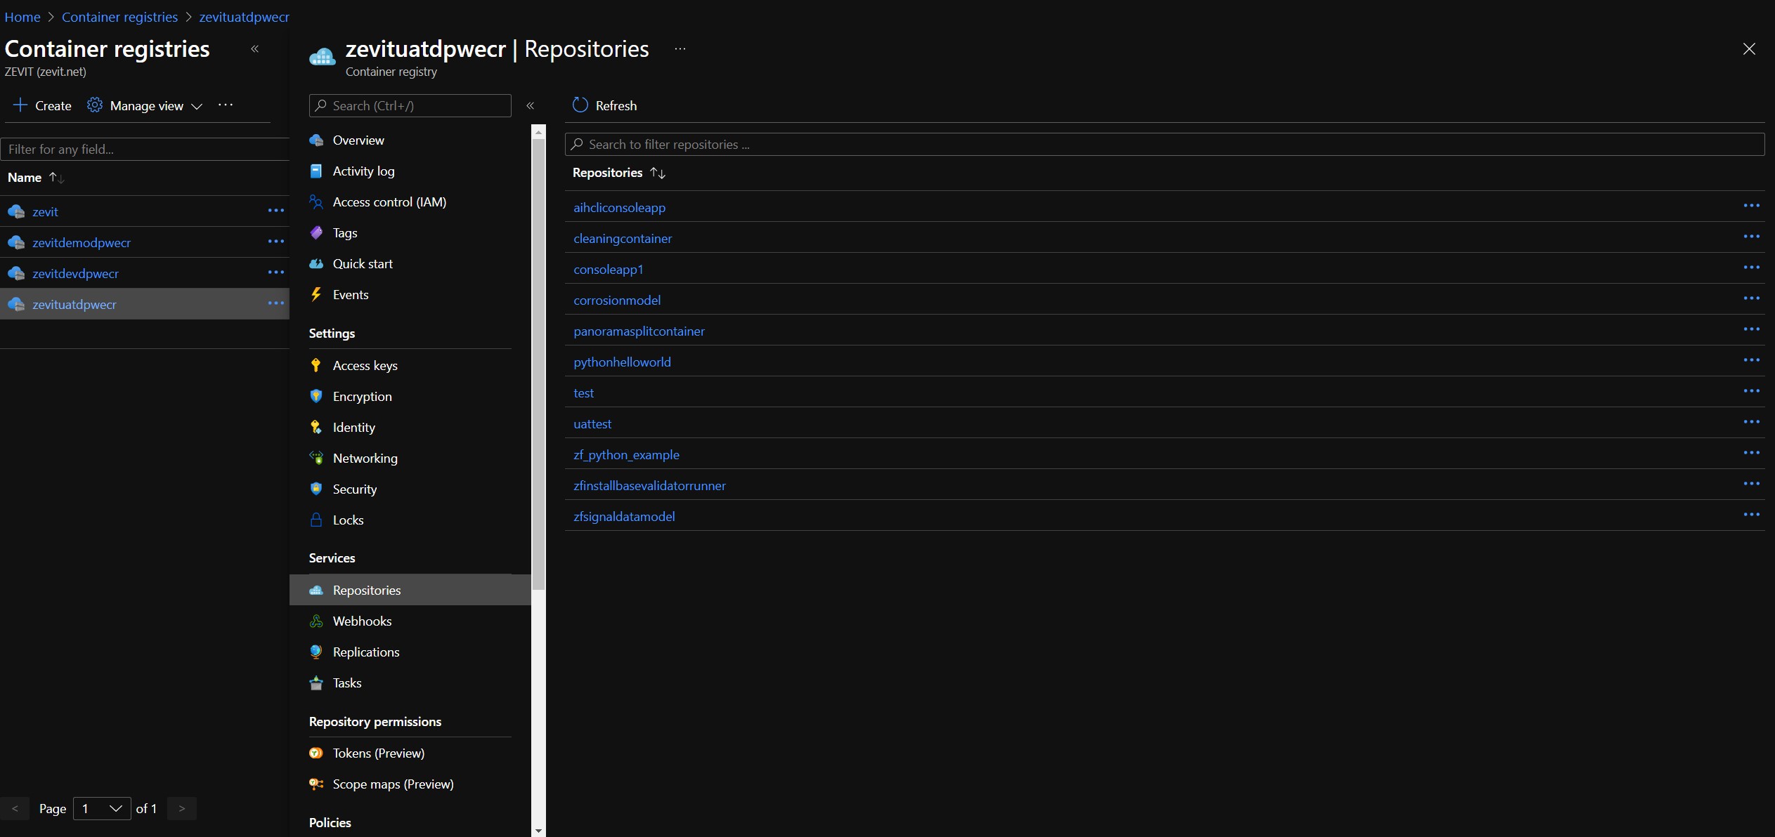Select the zevitdemodpwecr registry

[x=82, y=243]
